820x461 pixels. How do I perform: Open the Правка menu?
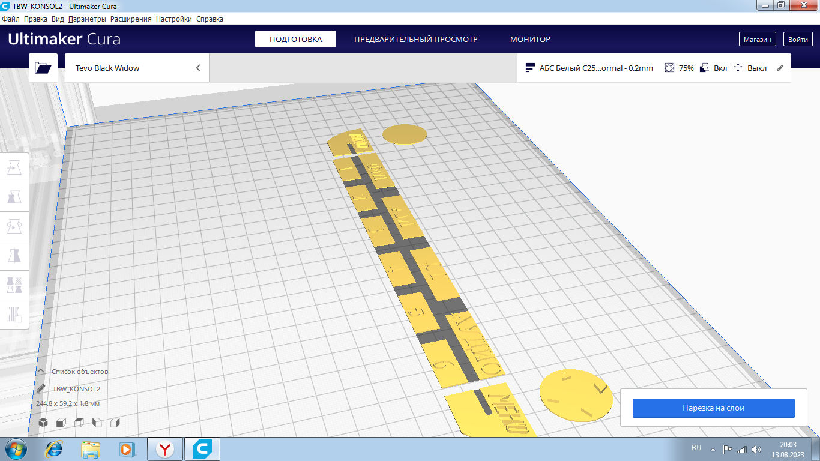(x=36, y=19)
